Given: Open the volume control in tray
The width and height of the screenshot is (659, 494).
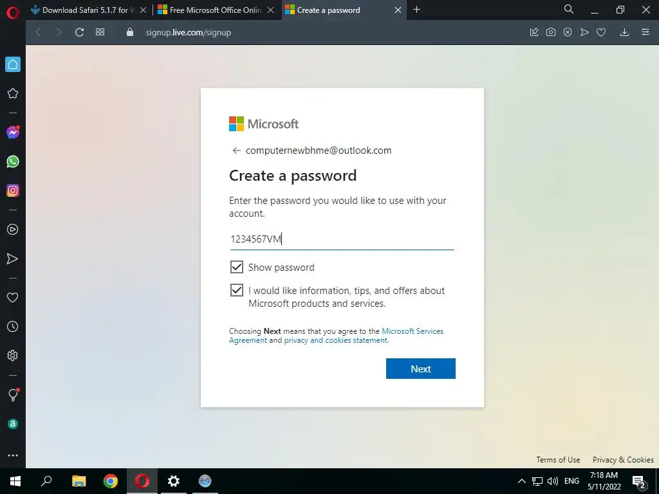Looking at the screenshot, I should [553, 481].
